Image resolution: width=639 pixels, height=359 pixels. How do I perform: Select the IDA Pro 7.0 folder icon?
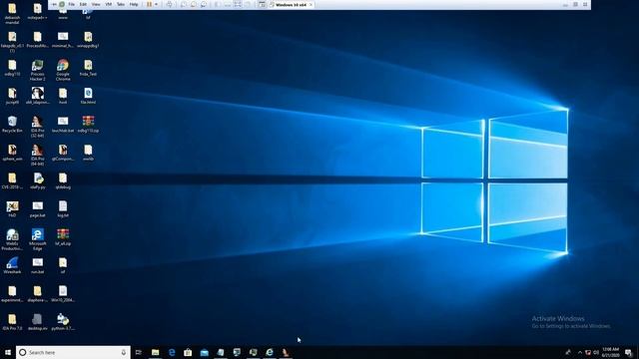point(12,321)
